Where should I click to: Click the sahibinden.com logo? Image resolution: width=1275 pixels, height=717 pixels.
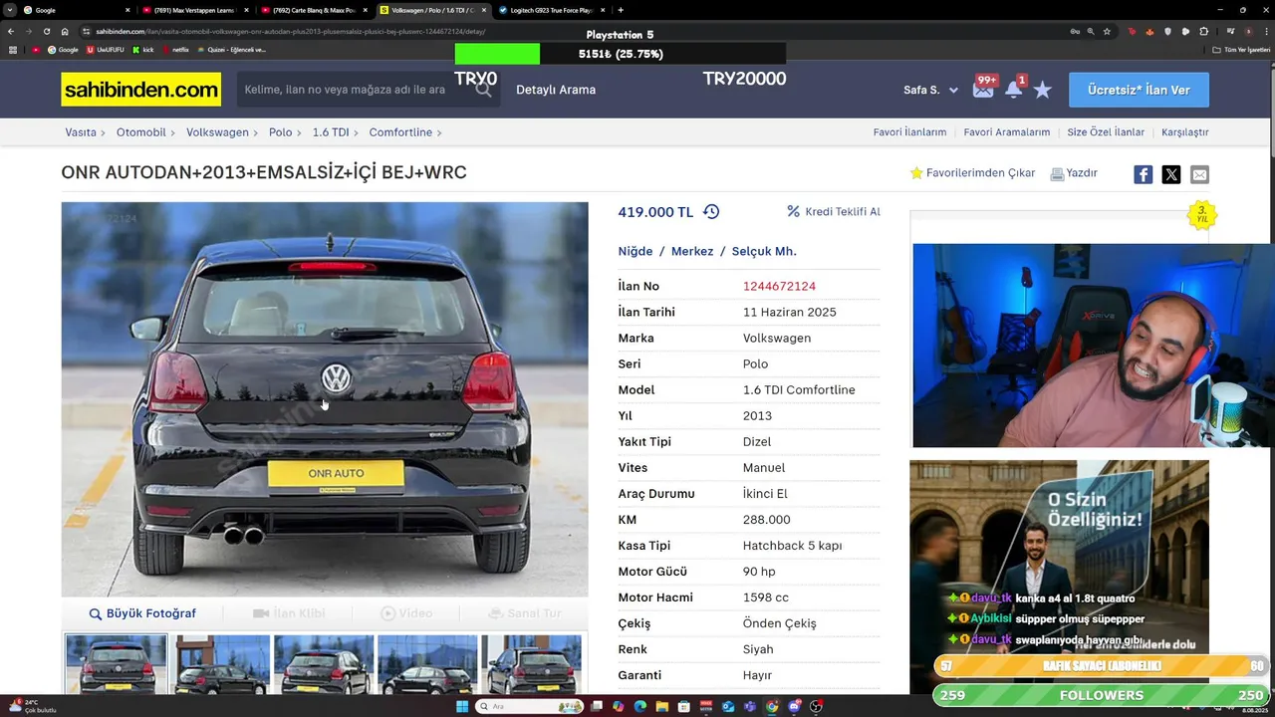point(140,90)
